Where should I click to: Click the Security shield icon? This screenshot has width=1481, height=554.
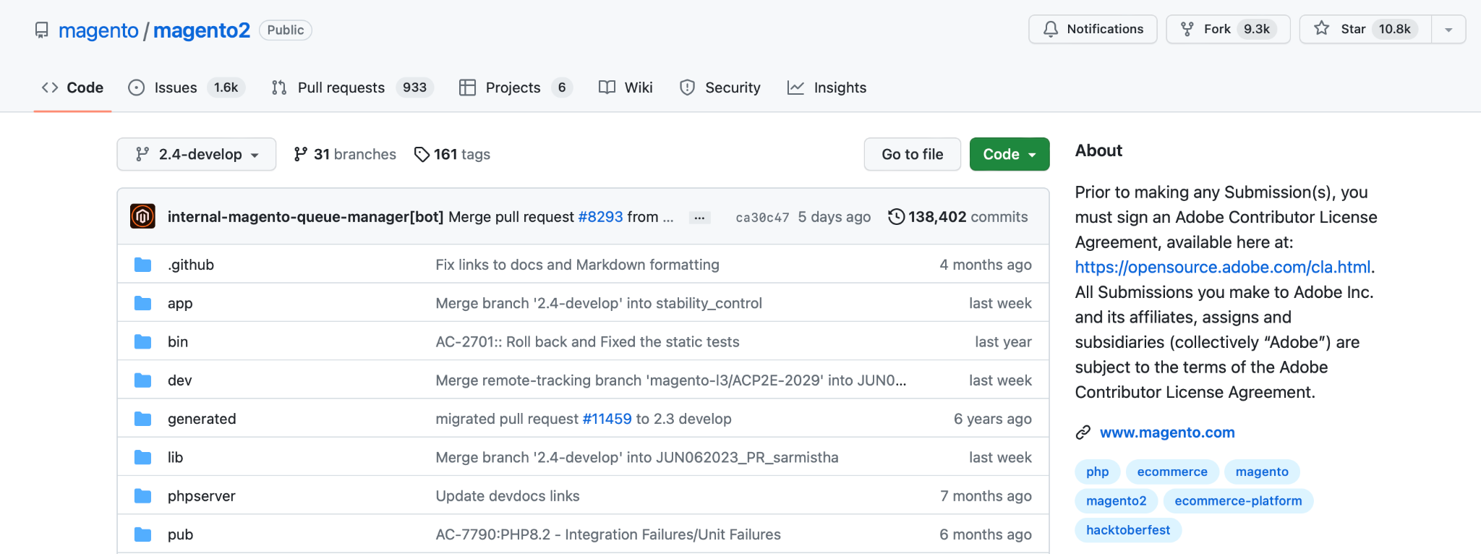point(687,88)
